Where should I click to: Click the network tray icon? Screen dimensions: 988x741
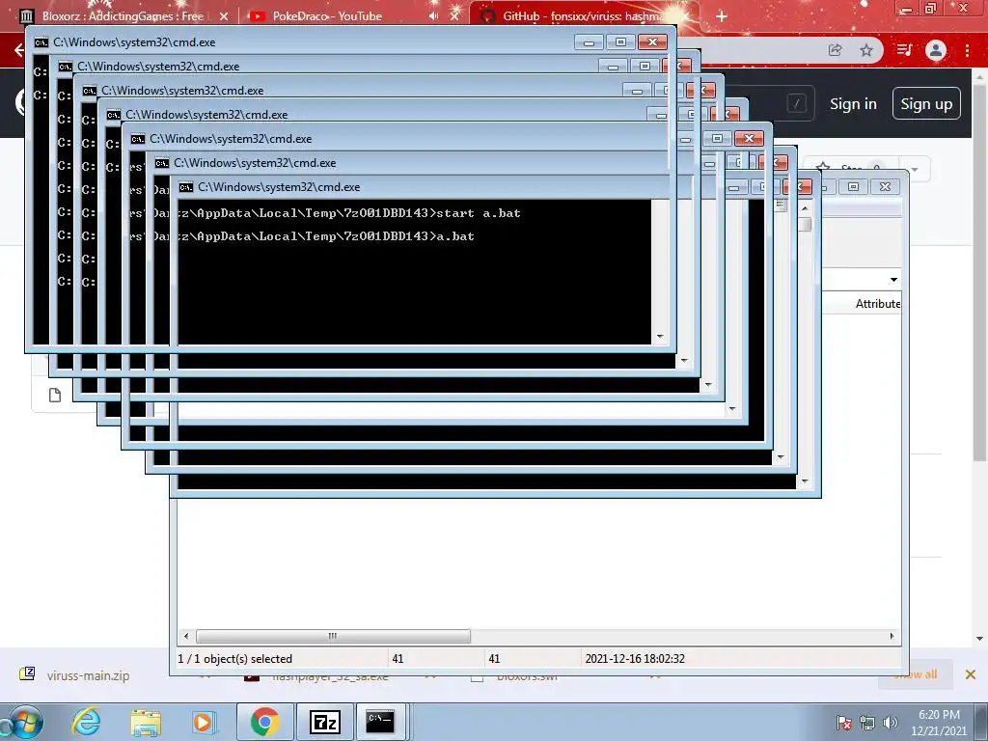[x=867, y=723]
